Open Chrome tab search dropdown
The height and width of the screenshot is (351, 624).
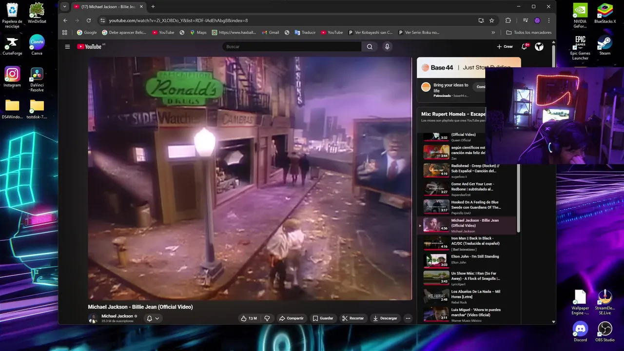click(x=65, y=7)
